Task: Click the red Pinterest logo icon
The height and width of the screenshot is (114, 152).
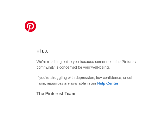Action: pos(30,26)
